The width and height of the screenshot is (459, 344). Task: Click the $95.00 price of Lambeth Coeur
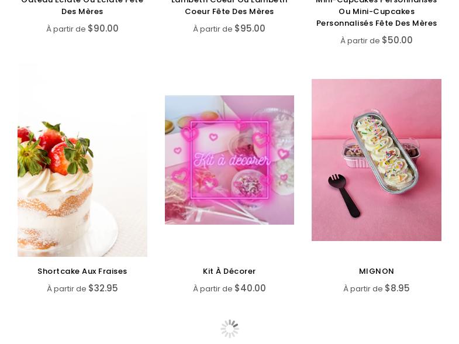(x=250, y=29)
